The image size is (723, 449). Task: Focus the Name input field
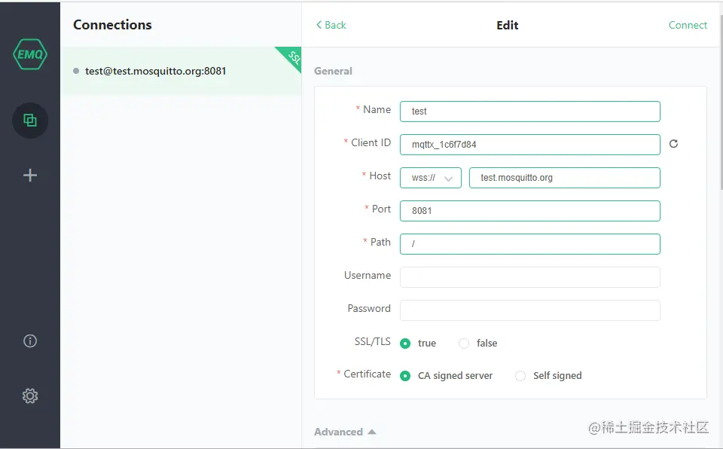[529, 111]
